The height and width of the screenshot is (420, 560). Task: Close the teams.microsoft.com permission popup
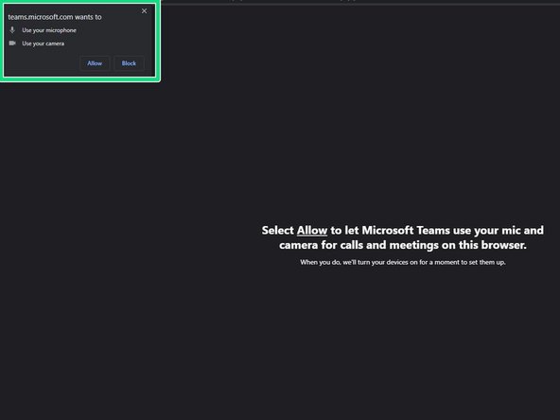145,11
